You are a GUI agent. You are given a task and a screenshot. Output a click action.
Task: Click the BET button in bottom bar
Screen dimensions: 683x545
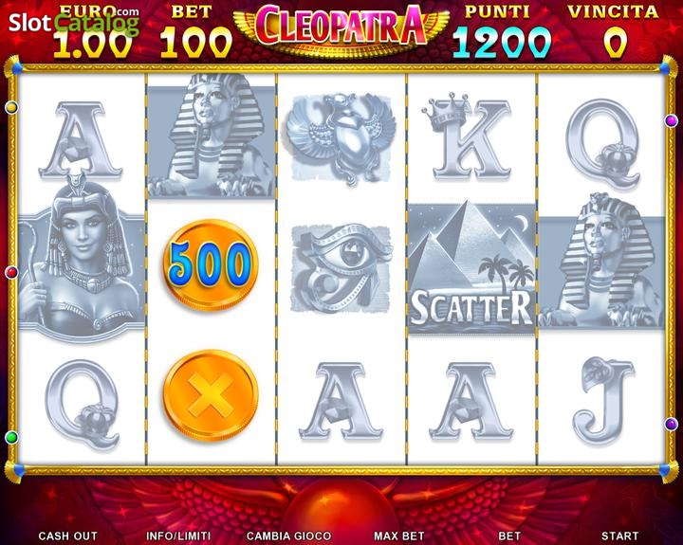(509, 536)
